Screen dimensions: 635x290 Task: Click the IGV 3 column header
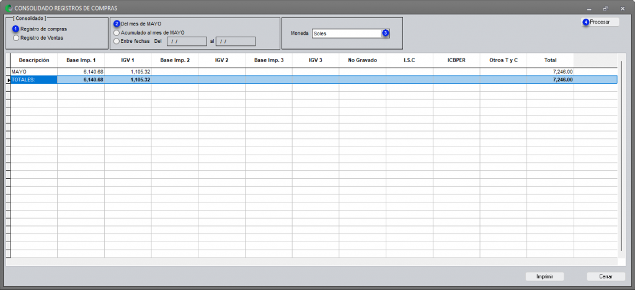point(316,60)
